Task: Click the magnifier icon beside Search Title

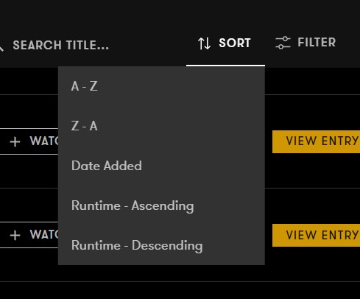Action: (x=1, y=47)
